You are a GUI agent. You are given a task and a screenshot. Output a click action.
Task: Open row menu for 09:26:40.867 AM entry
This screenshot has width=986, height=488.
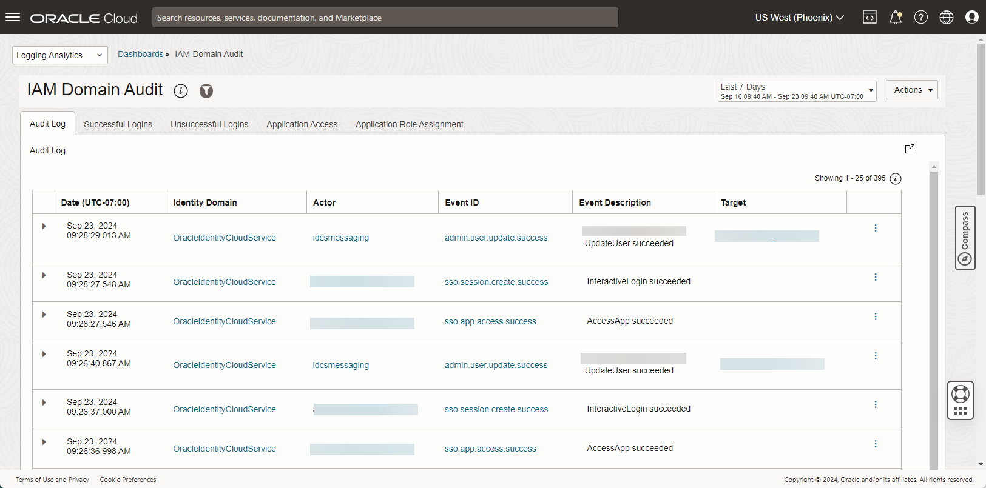(x=875, y=356)
